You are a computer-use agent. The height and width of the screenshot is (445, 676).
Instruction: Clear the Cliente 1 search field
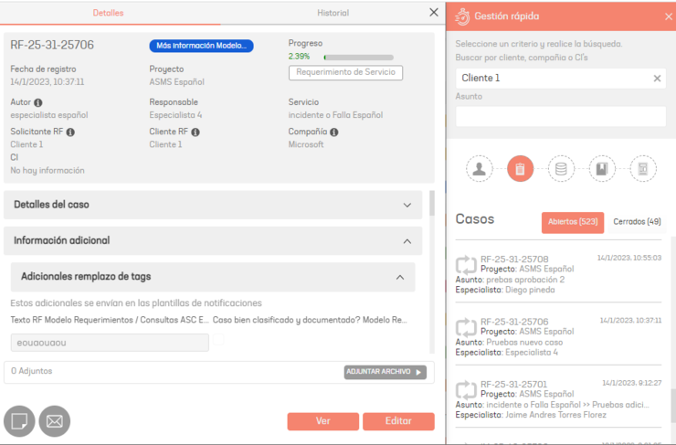point(656,79)
